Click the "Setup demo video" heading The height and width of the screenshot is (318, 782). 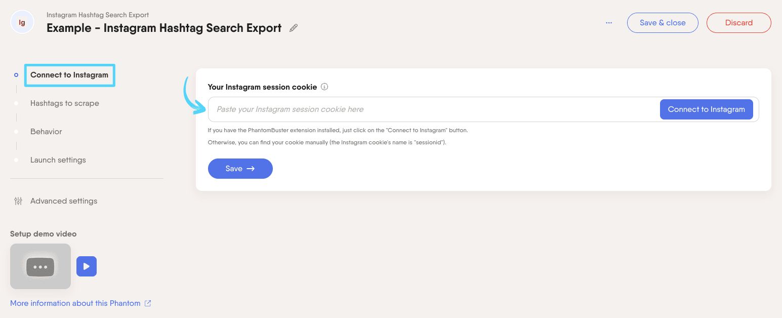point(44,234)
